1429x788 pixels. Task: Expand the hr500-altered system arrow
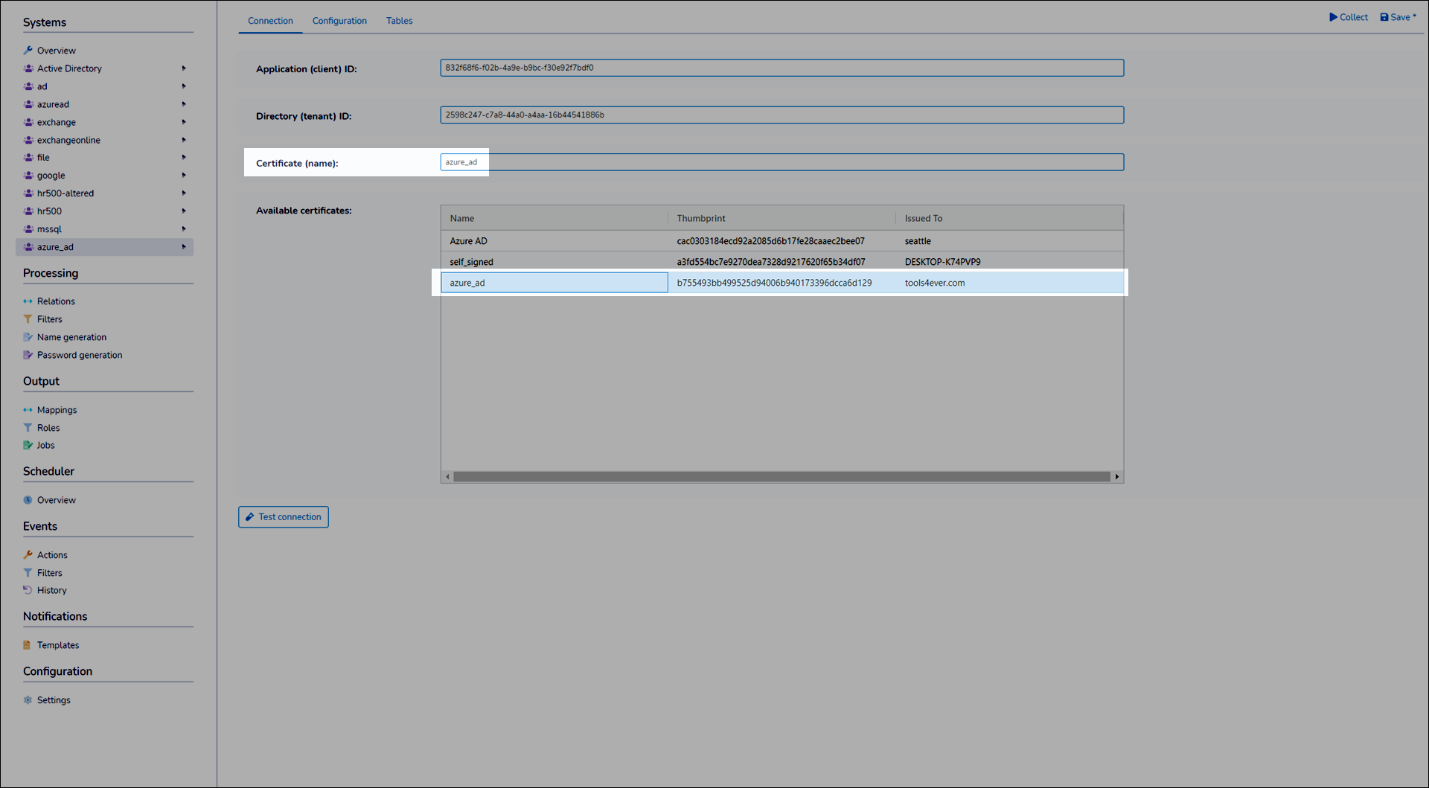tap(184, 193)
